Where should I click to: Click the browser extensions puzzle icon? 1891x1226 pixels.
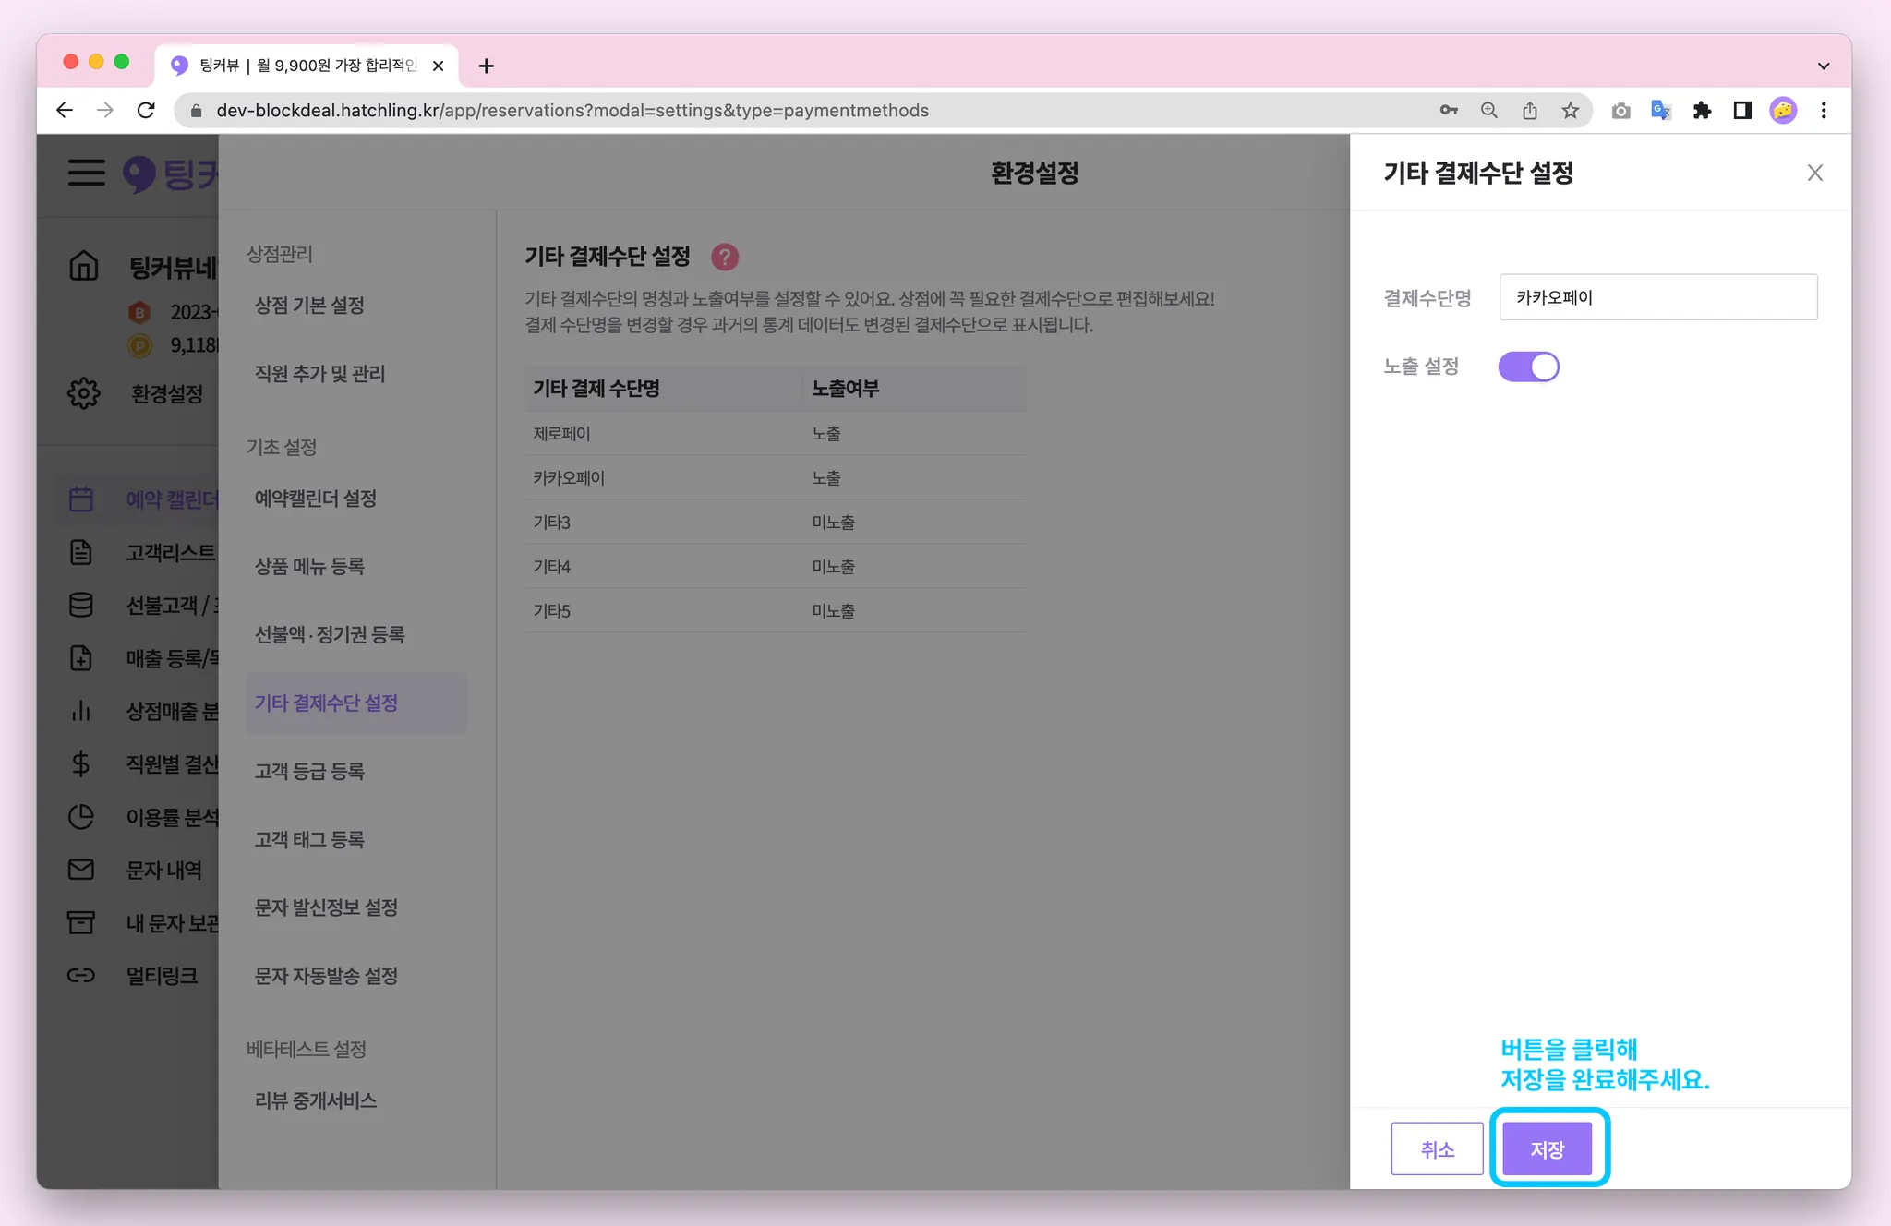(1701, 111)
